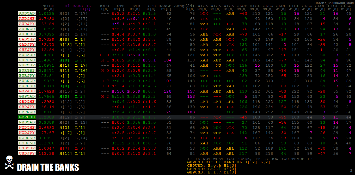Select the GBPCAD symbol button

(27, 96)
